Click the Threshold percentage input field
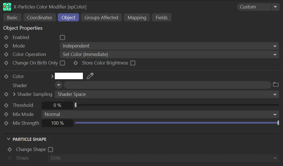 pos(57,105)
